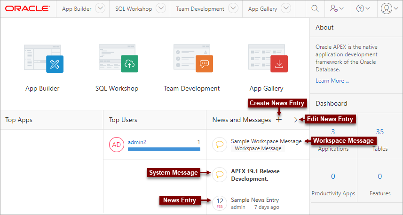Click the AD avatar for admin2
403x215 pixels.
[x=117, y=145]
